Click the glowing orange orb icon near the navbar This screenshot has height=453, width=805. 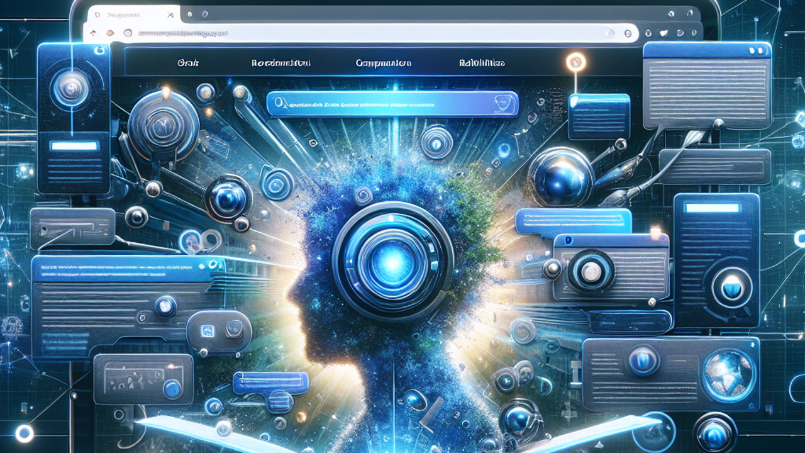575,60
